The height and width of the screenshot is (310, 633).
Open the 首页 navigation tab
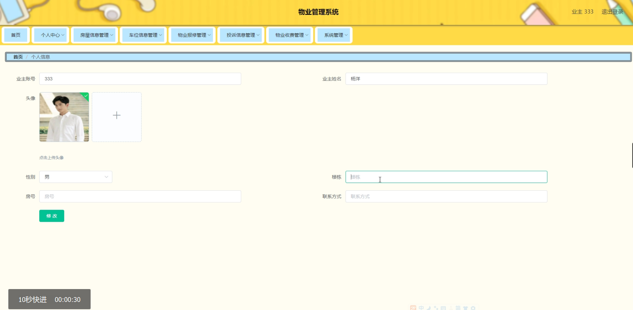pos(16,35)
